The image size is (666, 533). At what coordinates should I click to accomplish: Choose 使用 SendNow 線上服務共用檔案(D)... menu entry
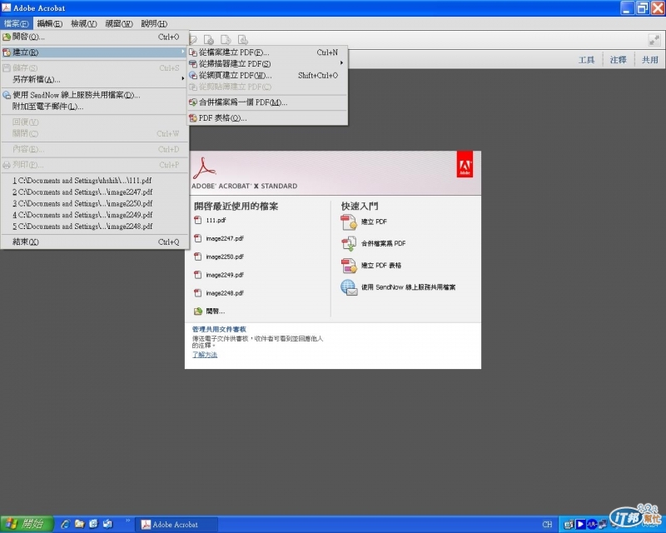[x=95, y=95]
